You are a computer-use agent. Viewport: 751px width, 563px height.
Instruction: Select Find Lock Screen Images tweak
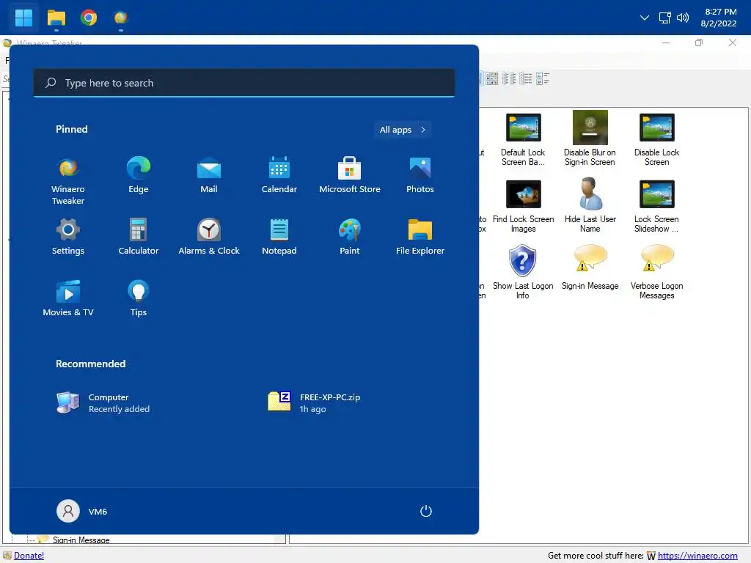click(523, 206)
